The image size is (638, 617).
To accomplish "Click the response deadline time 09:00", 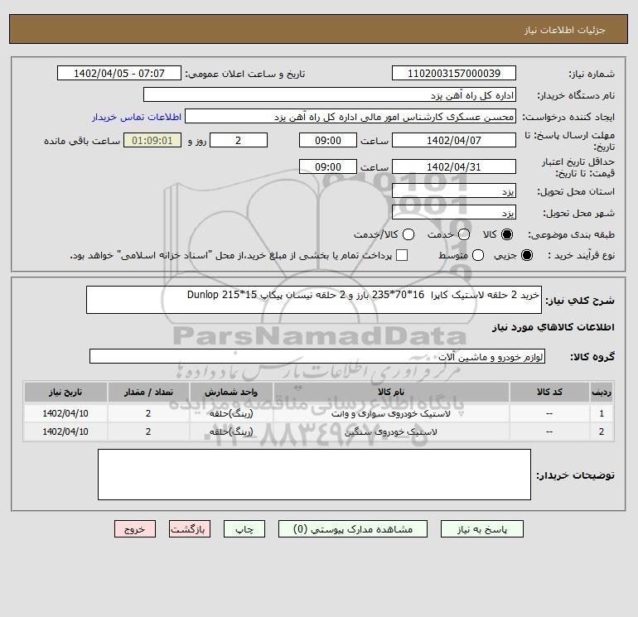I will click(328, 140).
